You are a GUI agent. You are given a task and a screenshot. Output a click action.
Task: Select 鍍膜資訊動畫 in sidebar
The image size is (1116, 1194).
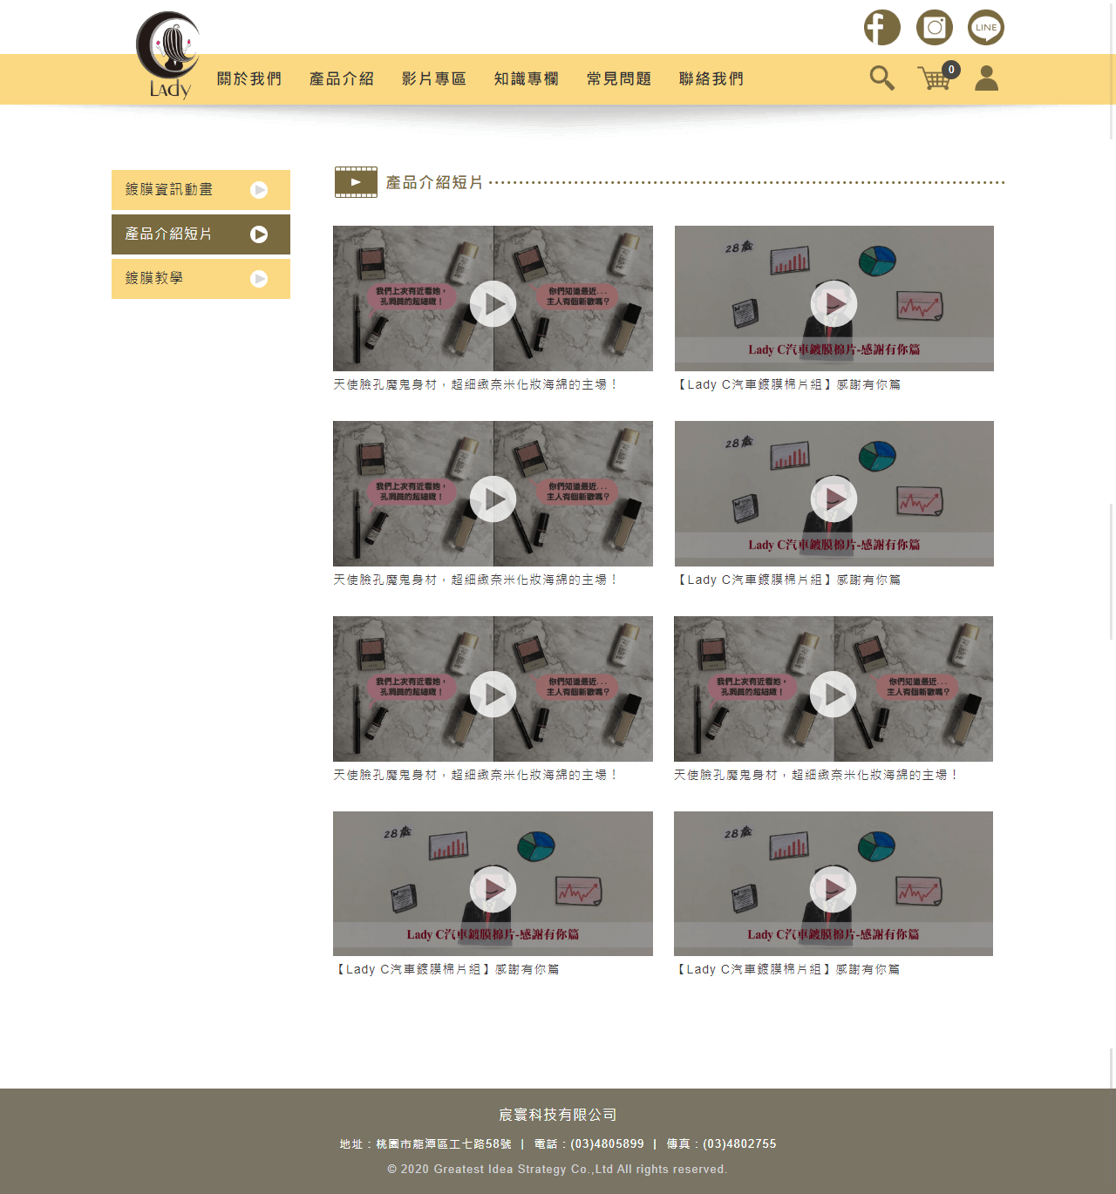pos(201,190)
